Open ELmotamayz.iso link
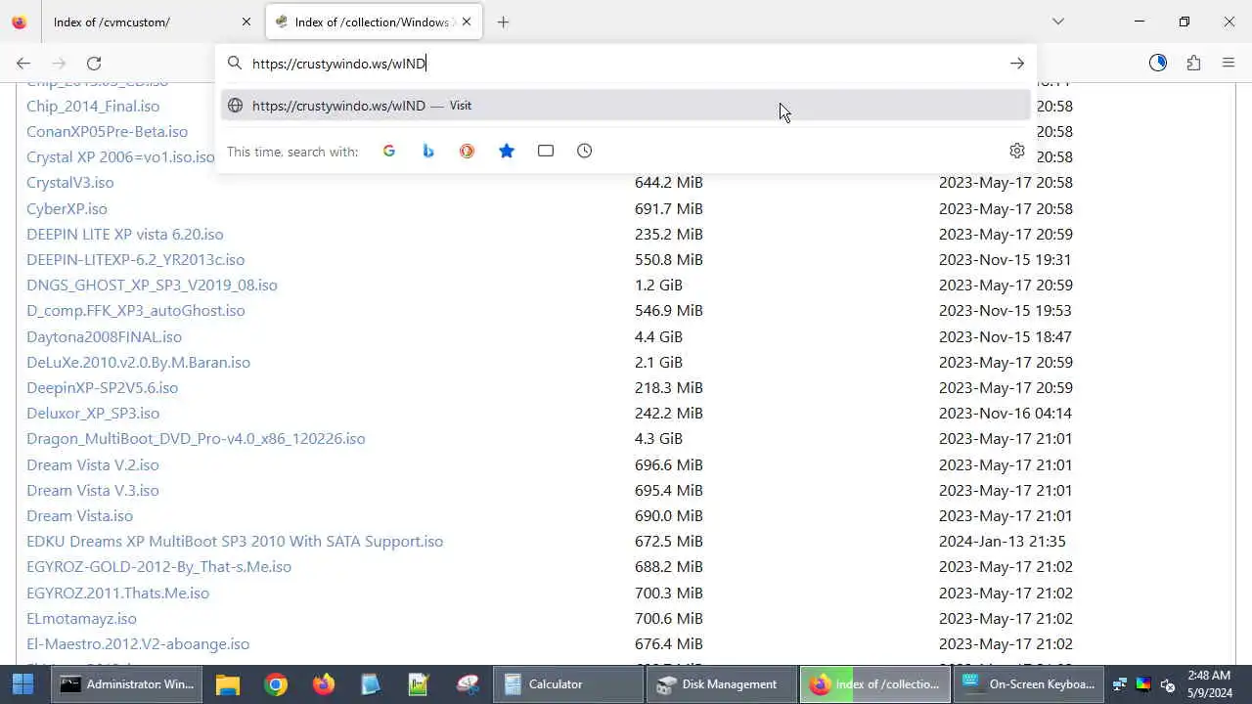This screenshot has height=704, width=1252. coord(81,618)
